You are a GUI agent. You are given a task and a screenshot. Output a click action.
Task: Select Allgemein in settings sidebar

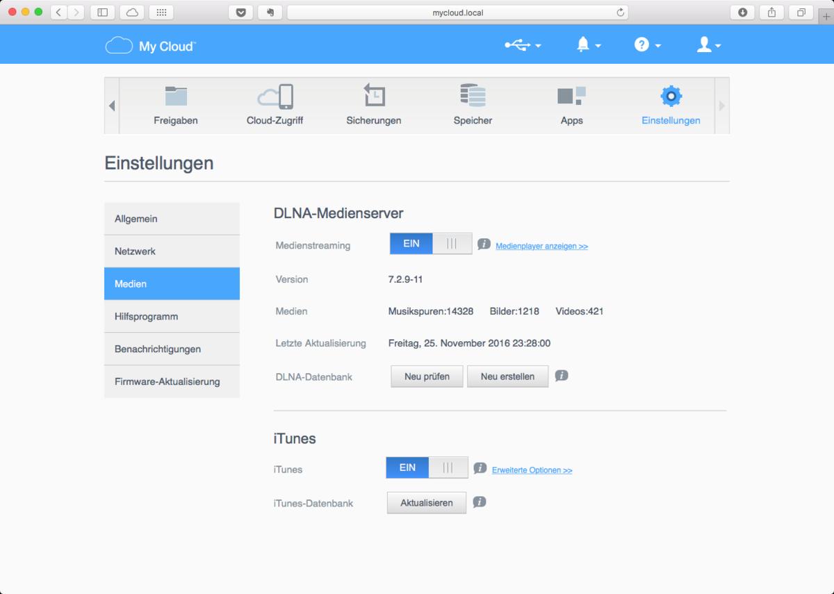[172, 219]
